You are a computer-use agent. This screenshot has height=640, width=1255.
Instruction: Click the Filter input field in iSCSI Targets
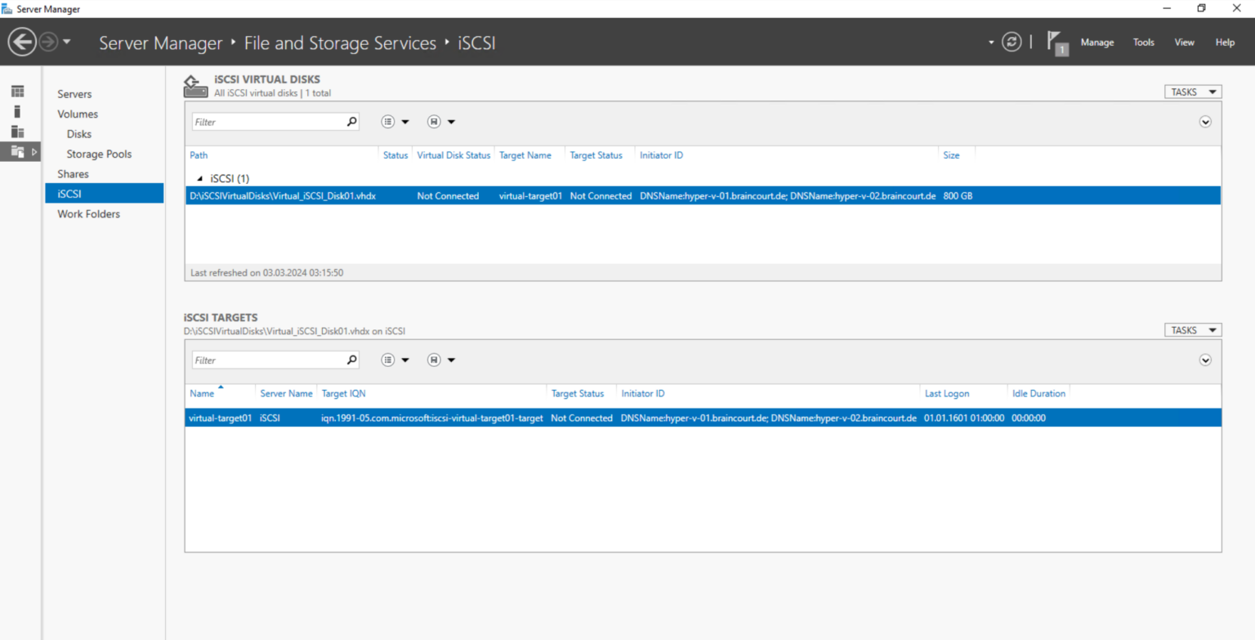click(x=270, y=360)
